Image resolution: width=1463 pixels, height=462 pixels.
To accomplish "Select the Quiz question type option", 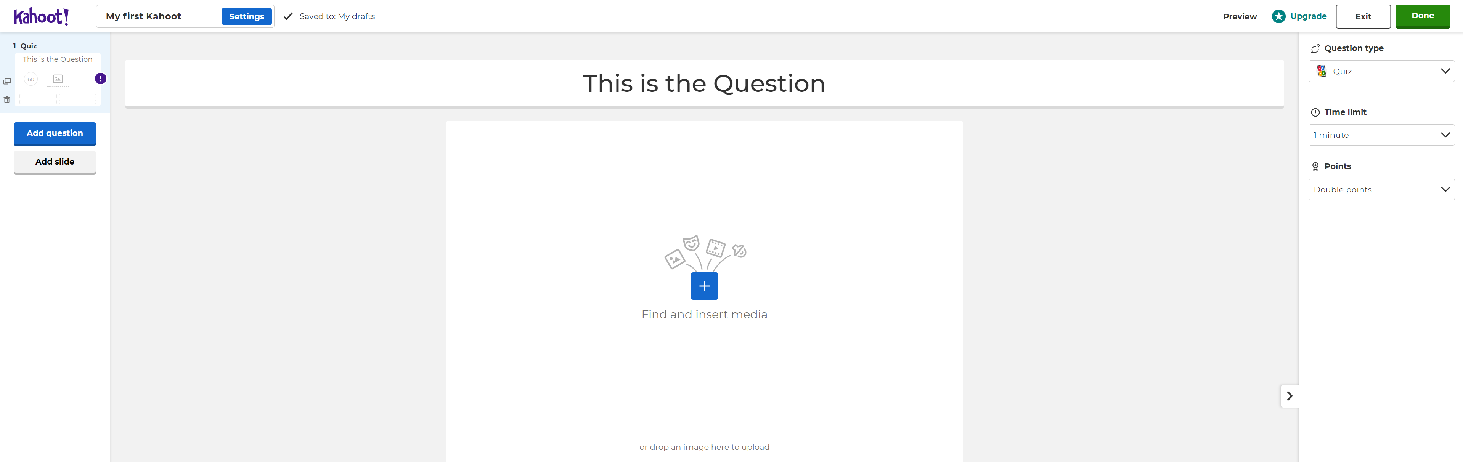I will coord(1381,72).
